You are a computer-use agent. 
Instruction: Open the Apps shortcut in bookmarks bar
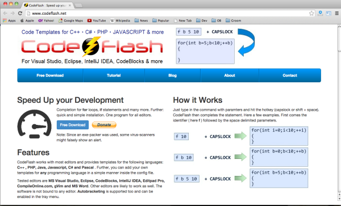pyautogui.click(x=9, y=20)
